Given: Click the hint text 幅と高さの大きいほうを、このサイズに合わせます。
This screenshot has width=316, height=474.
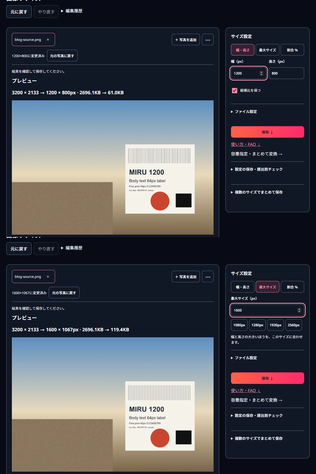Looking at the screenshot, I should click(267, 339).
